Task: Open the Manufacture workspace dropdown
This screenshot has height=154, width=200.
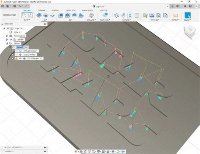Action: (11, 15)
